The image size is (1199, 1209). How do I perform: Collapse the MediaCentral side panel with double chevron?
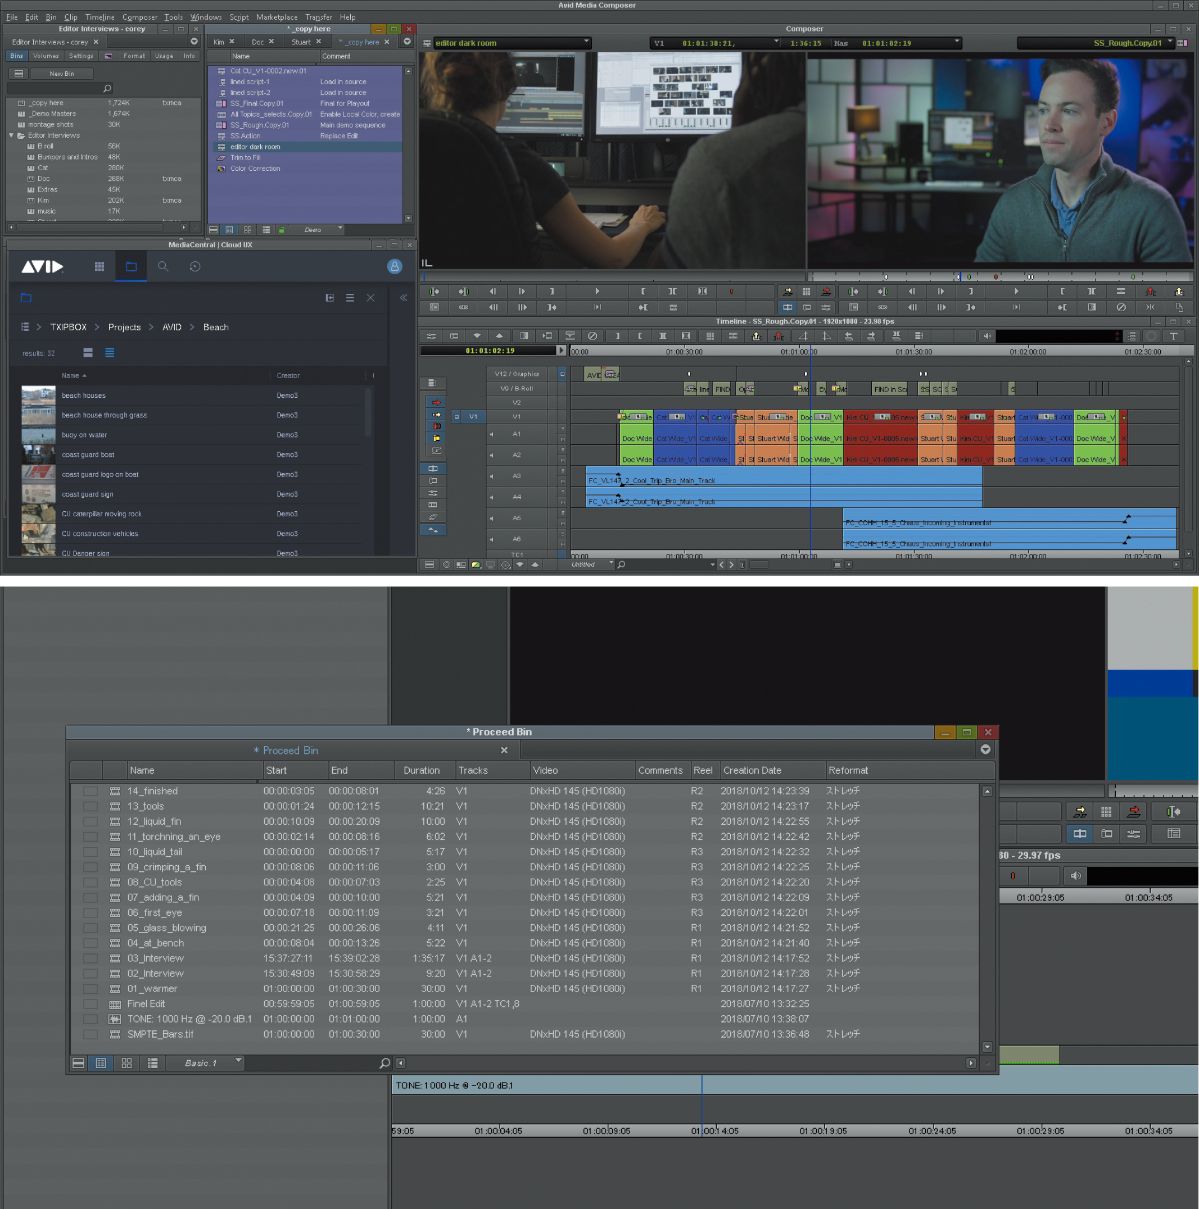[404, 298]
